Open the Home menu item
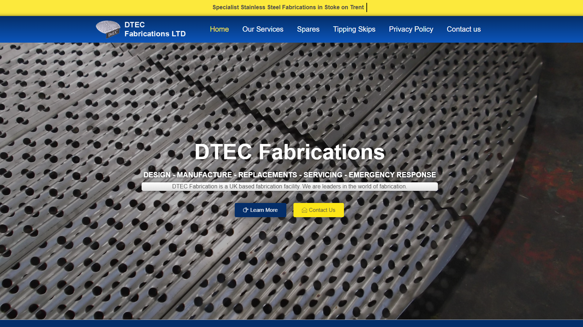The width and height of the screenshot is (583, 327). tap(219, 29)
